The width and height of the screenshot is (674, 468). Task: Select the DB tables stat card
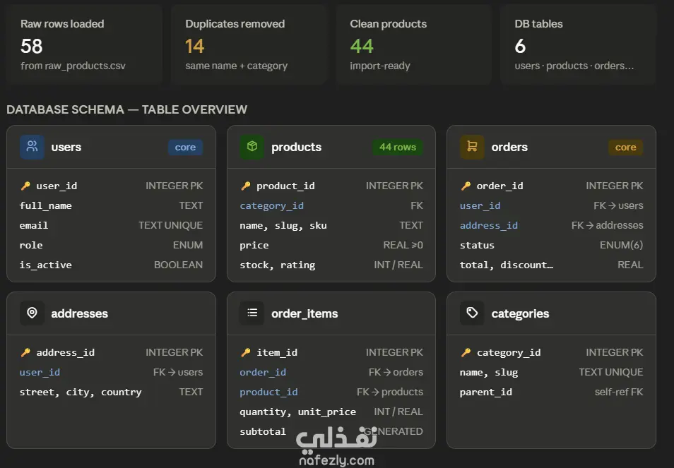pos(578,44)
